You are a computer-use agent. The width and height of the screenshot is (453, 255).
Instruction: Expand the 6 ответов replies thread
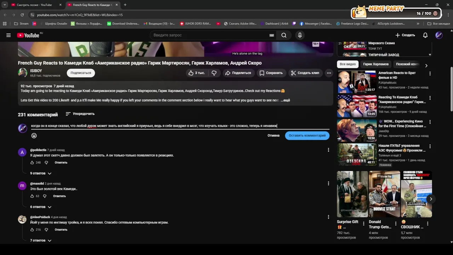pyautogui.click(x=41, y=207)
